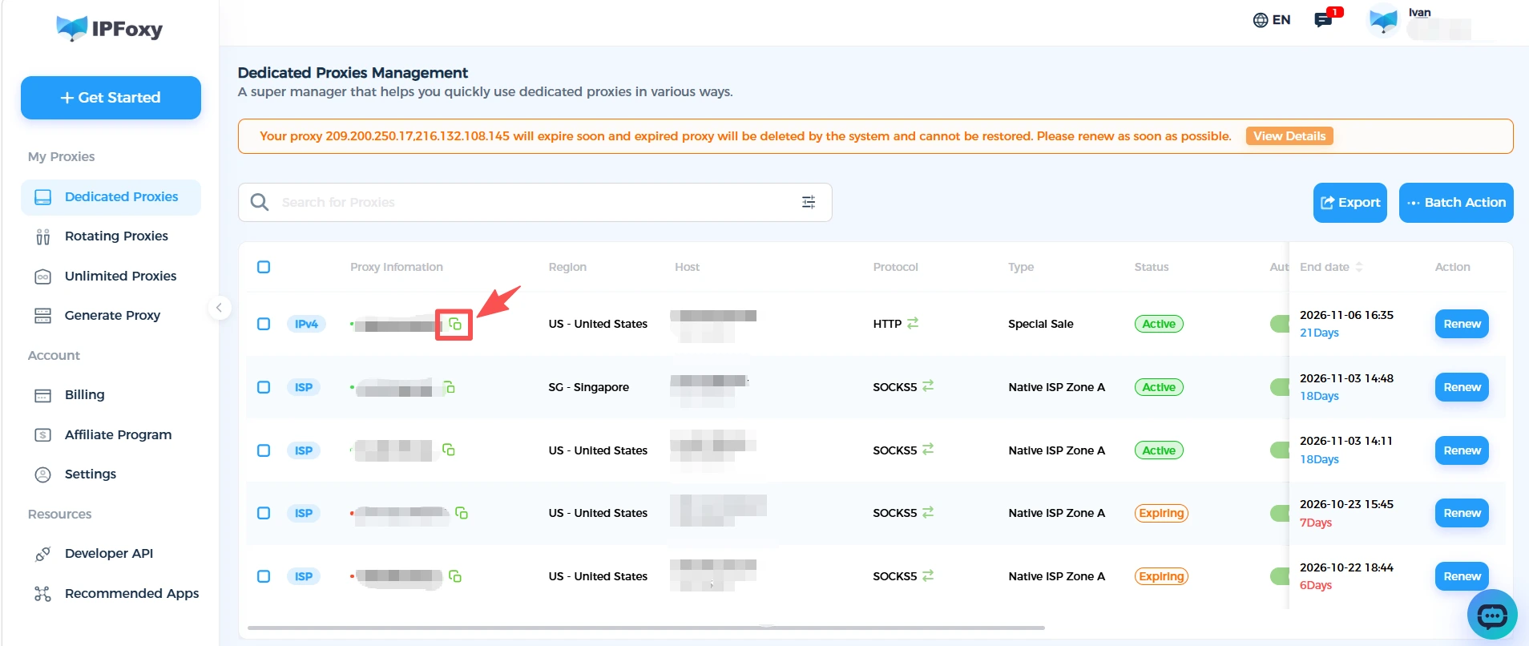Image resolution: width=1529 pixels, height=646 pixels.
Task: Change language via EN globe
Action: tap(1272, 20)
